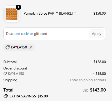Click the Total heading
Screen dimensions: 112x101
pyautogui.click(x=8, y=90)
